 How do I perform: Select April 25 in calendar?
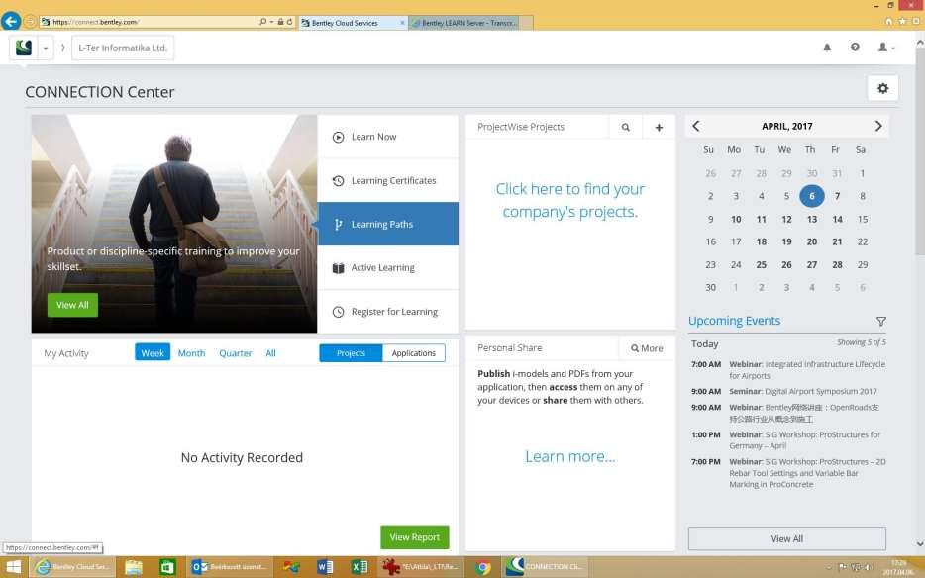[x=761, y=265]
